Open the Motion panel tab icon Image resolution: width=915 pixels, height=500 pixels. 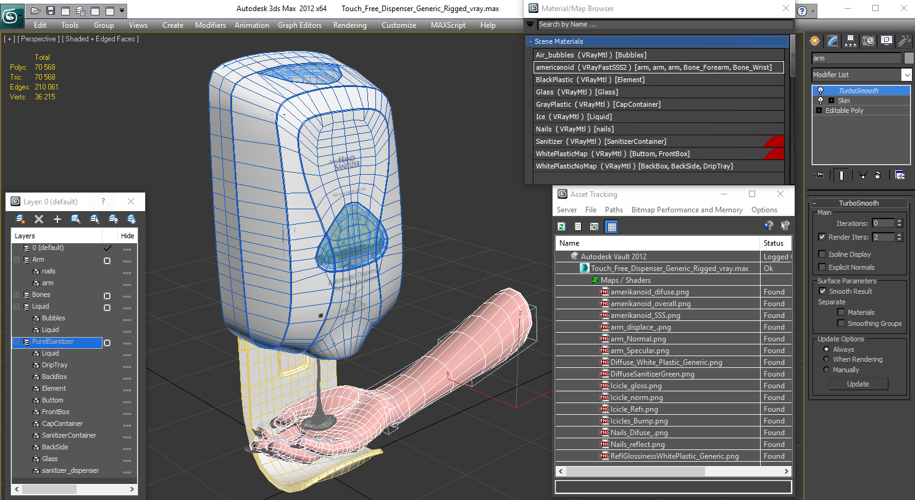[869, 41]
